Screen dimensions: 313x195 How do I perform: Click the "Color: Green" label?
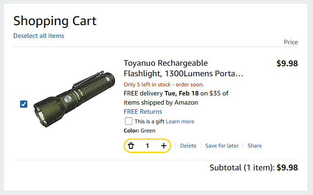(x=140, y=131)
